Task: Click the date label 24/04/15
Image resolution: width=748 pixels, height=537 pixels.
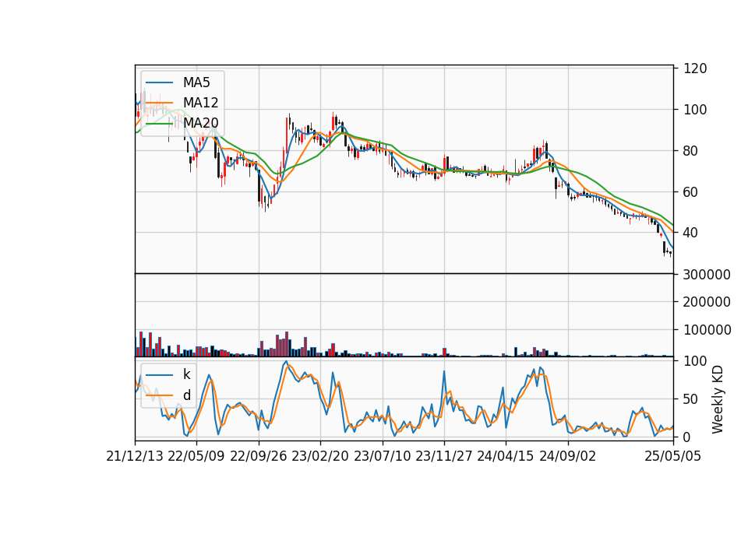Action: click(x=506, y=456)
